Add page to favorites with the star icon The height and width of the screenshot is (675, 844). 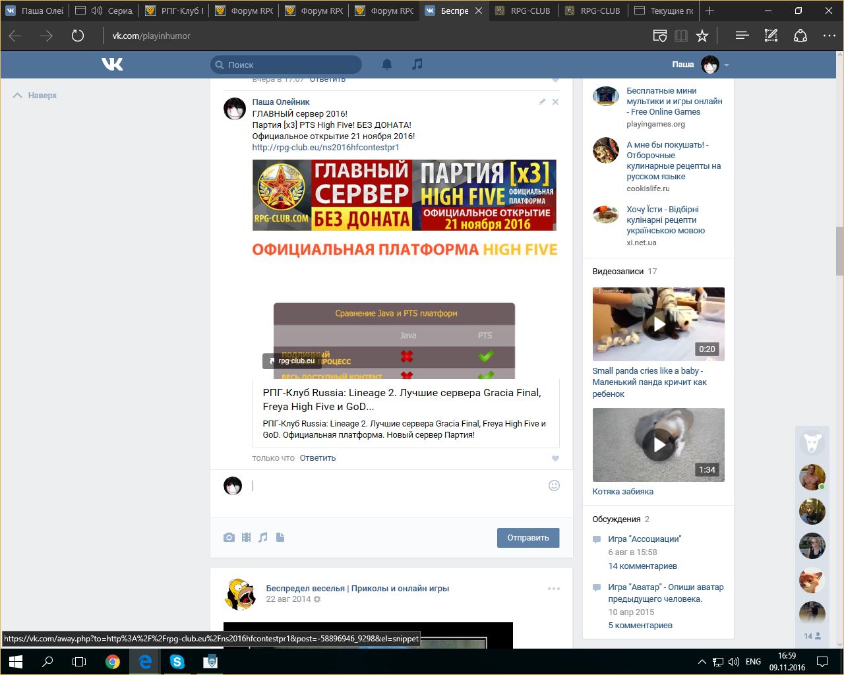click(x=702, y=36)
